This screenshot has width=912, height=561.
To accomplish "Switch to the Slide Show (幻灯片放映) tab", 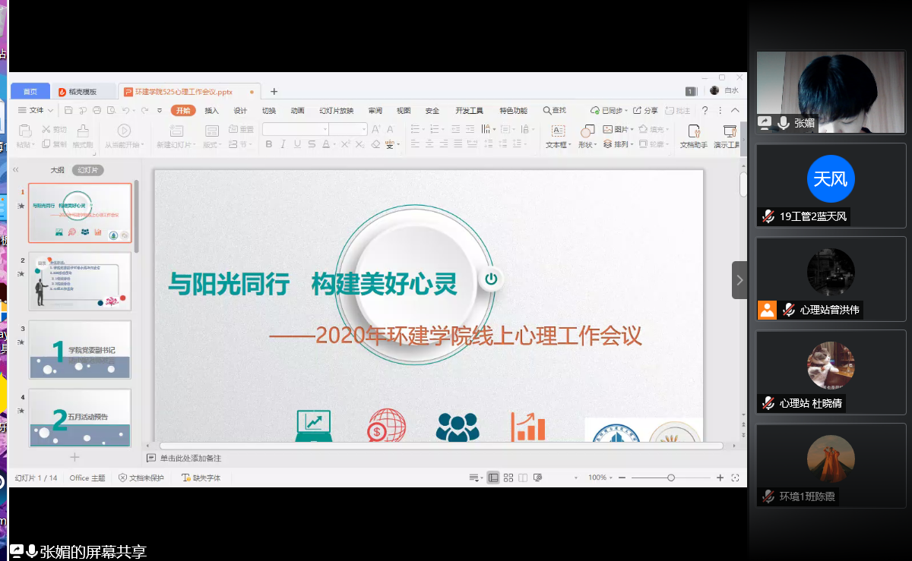I will (336, 111).
